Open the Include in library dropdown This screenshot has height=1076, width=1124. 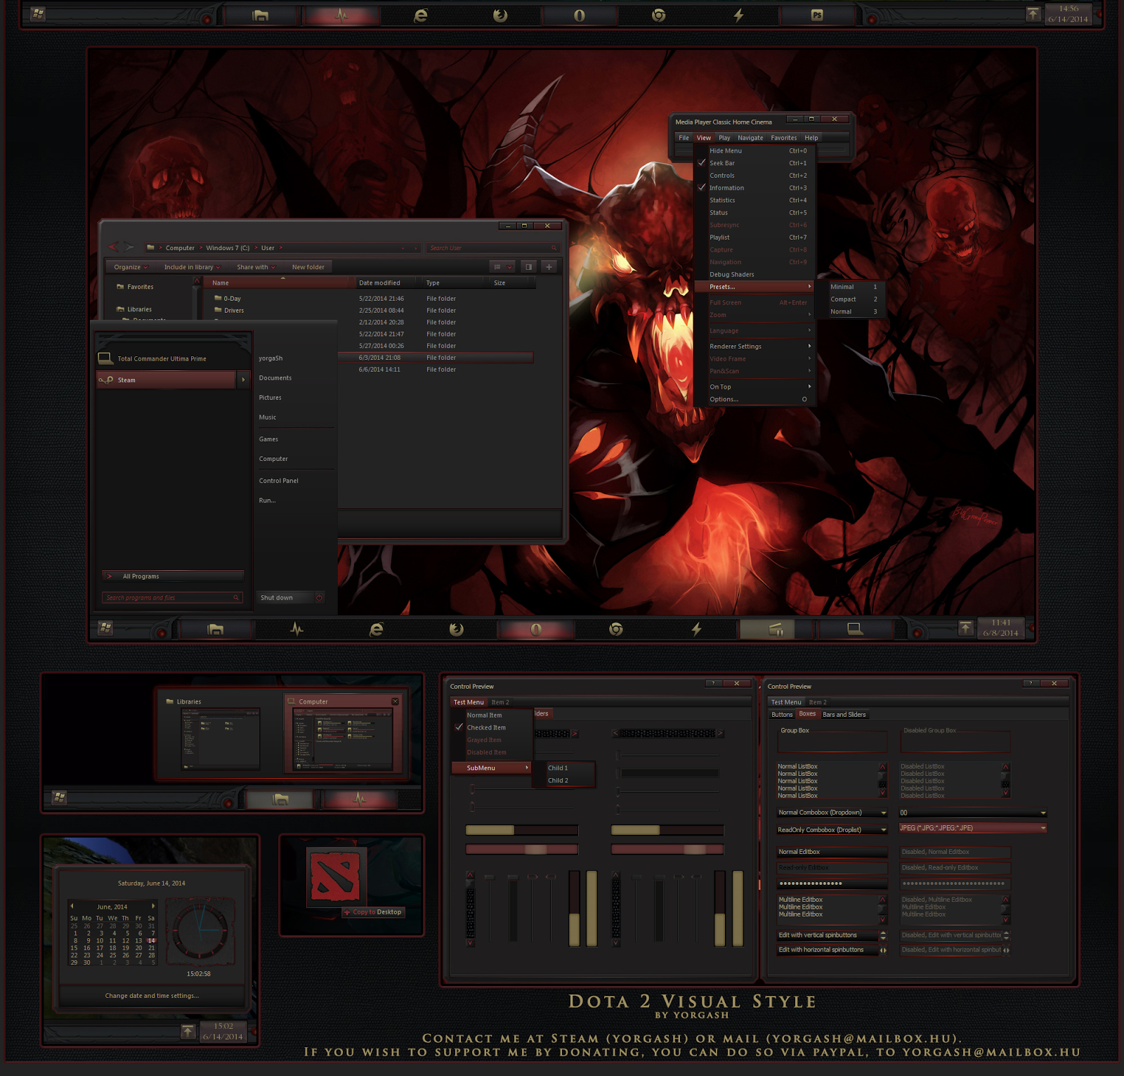point(192,267)
